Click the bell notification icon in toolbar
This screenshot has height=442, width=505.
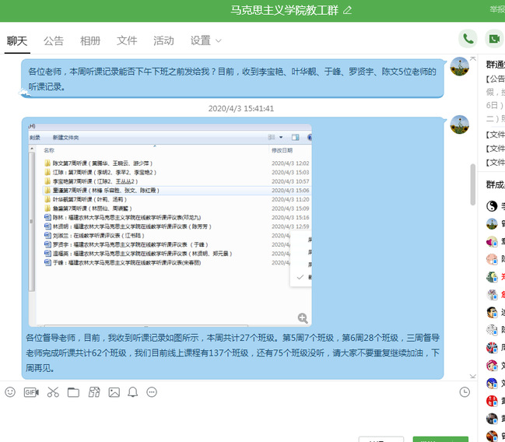pyautogui.click(x=132, y=392)
